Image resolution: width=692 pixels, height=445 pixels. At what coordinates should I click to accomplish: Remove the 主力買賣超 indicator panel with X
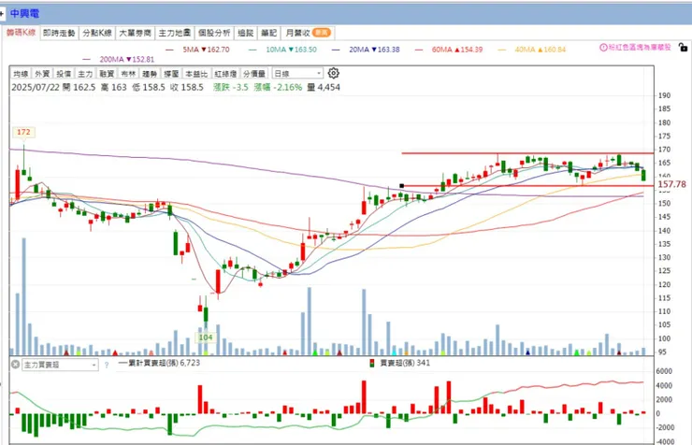(x=16, y=365)
